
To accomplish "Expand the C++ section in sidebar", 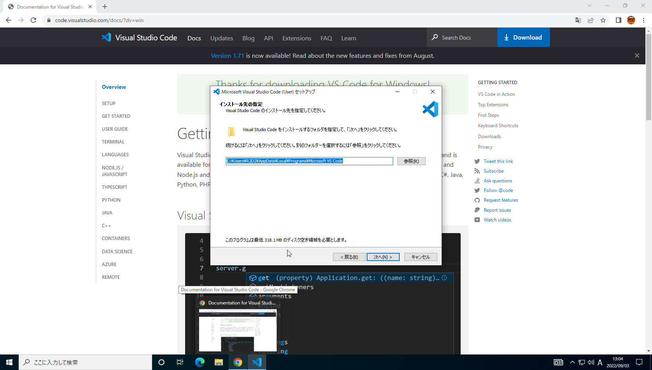I will coord(106,226).
